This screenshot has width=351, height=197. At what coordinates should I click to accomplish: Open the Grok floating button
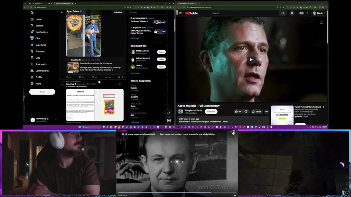169,113
